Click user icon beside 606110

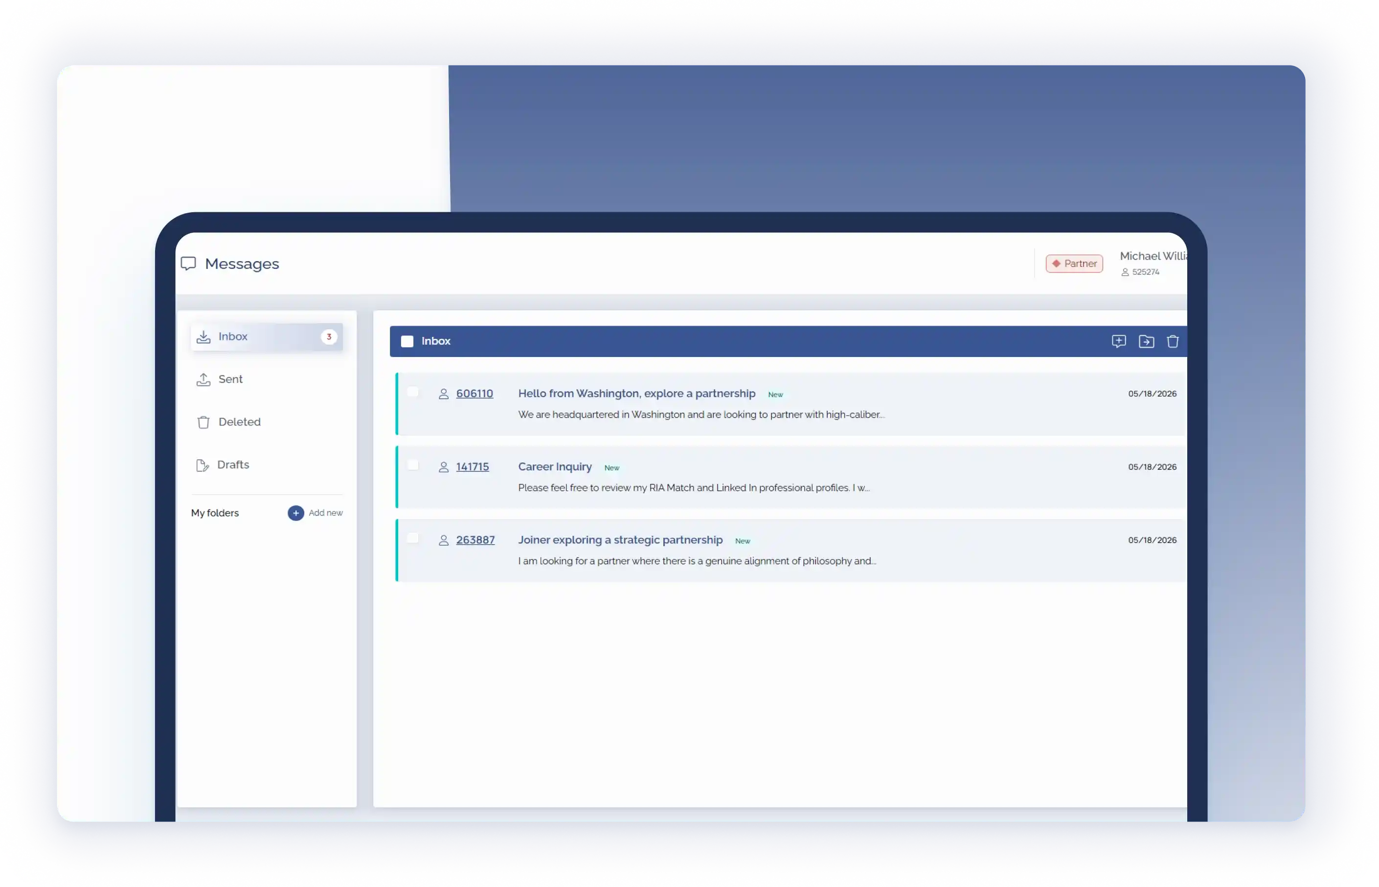pos(444,394)
